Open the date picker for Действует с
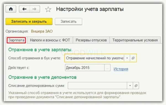This screenshot has height=105, width=166. 107,68
